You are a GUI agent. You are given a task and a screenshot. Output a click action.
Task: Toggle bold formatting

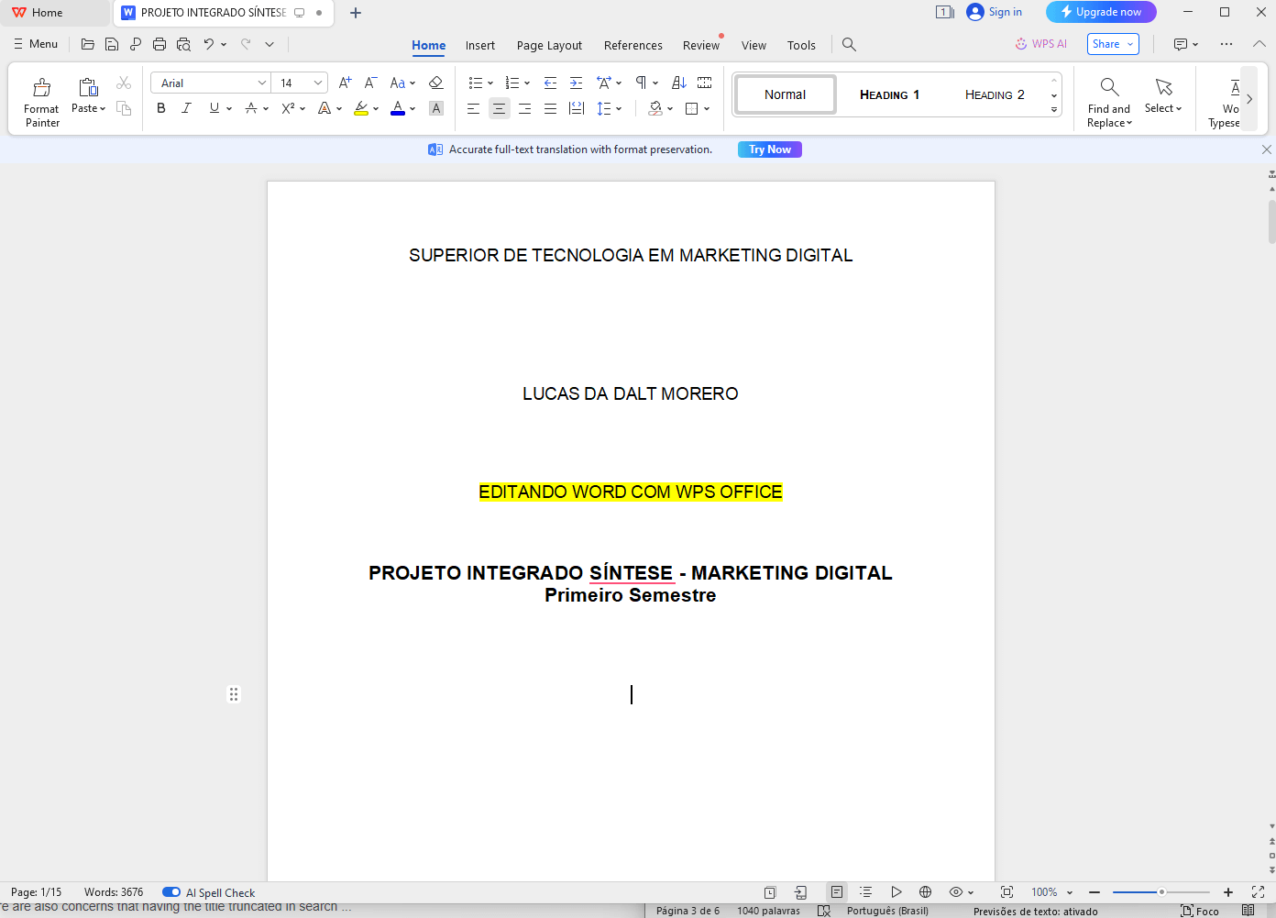pyautogui.click(x=161, y=108)
